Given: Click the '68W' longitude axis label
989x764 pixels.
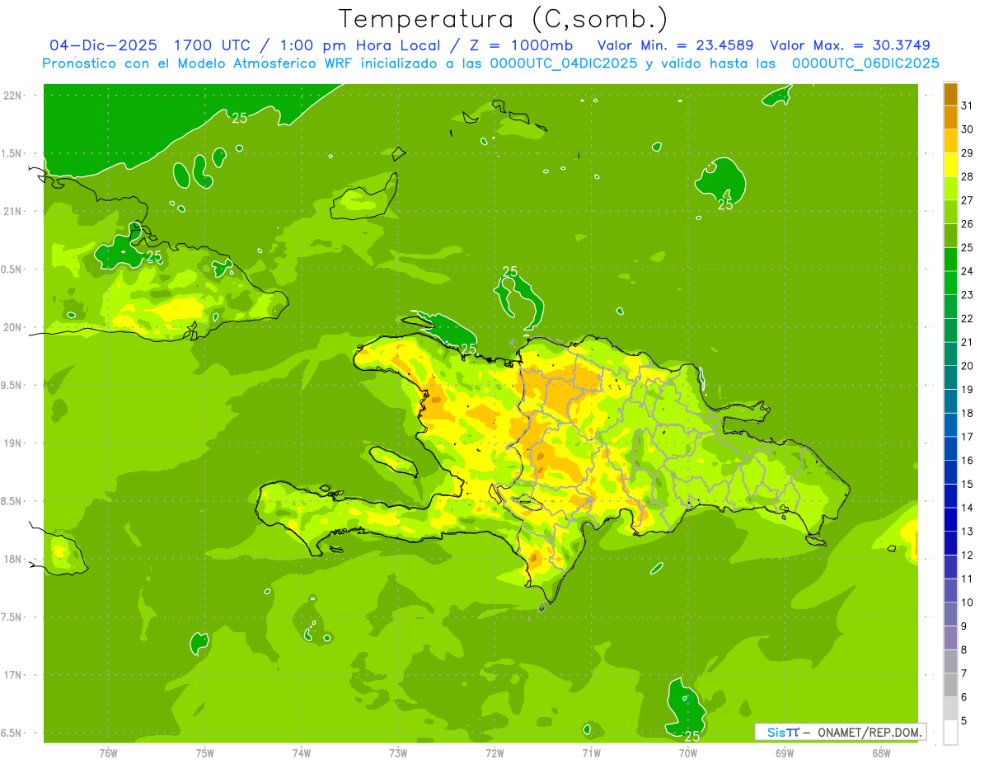Looking at the screenshot, I should (x=881, y=753).
